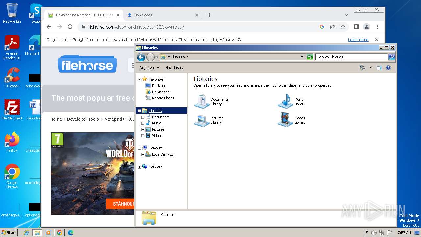Click the Search Libraries input field
The image size is (421, 237).
pos(351,57)
